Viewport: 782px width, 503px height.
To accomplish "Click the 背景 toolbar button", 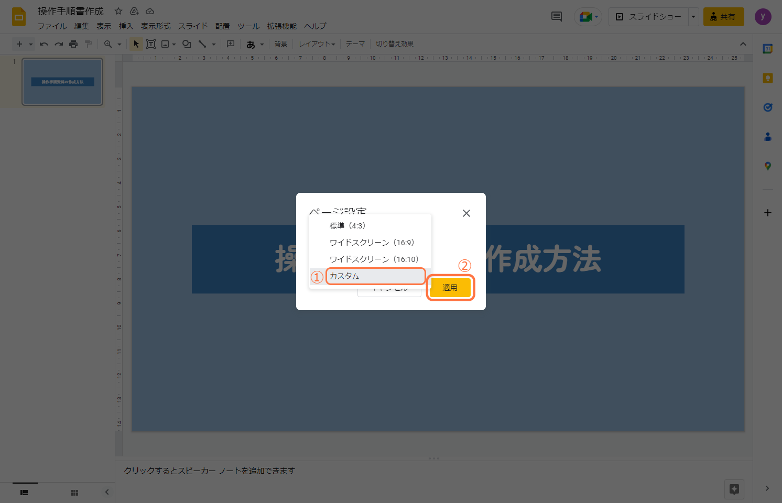I will coord(281,44).
